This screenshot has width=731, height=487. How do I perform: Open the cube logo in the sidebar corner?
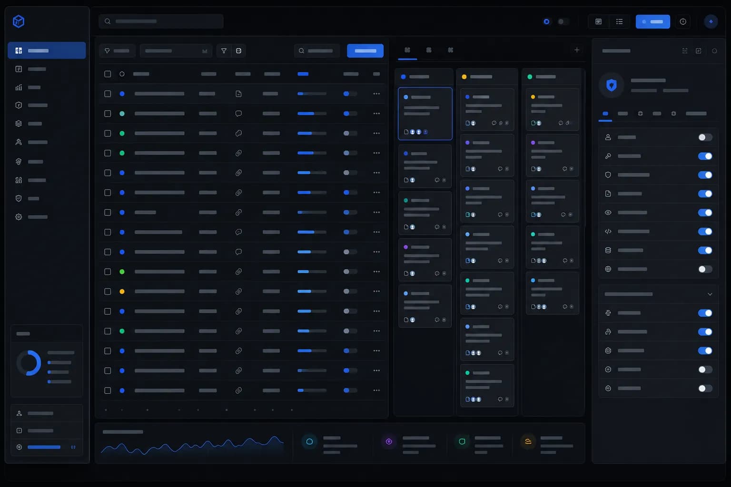pyautogui.click(x=19, y=21)
